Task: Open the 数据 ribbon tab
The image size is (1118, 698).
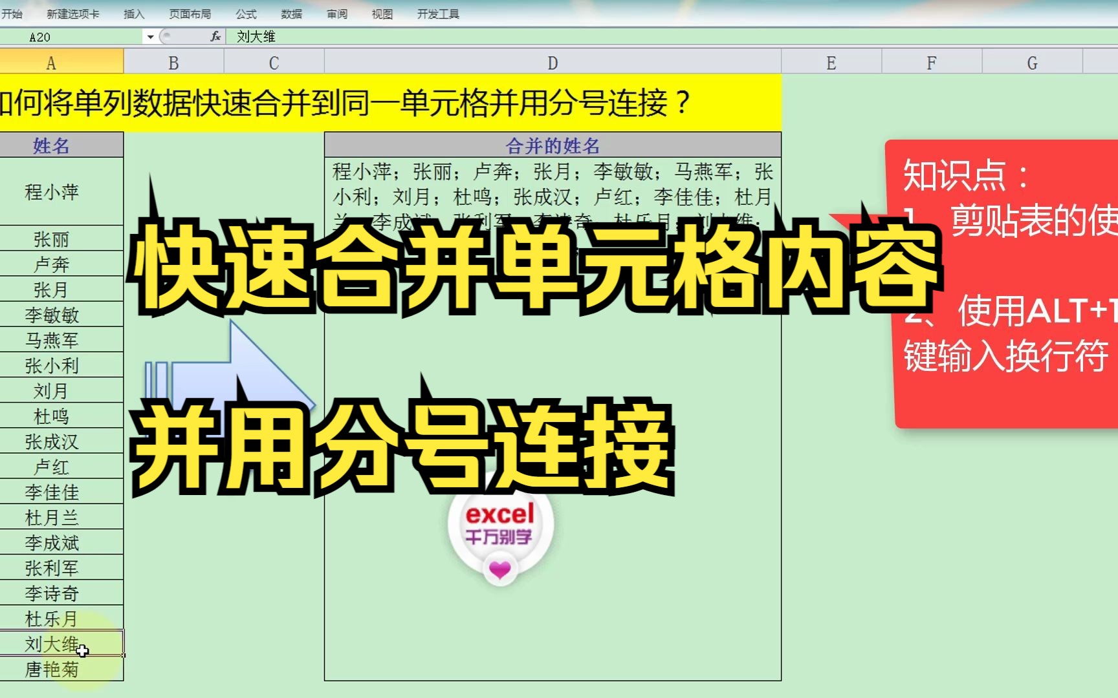Action: (x=291, y=14)
